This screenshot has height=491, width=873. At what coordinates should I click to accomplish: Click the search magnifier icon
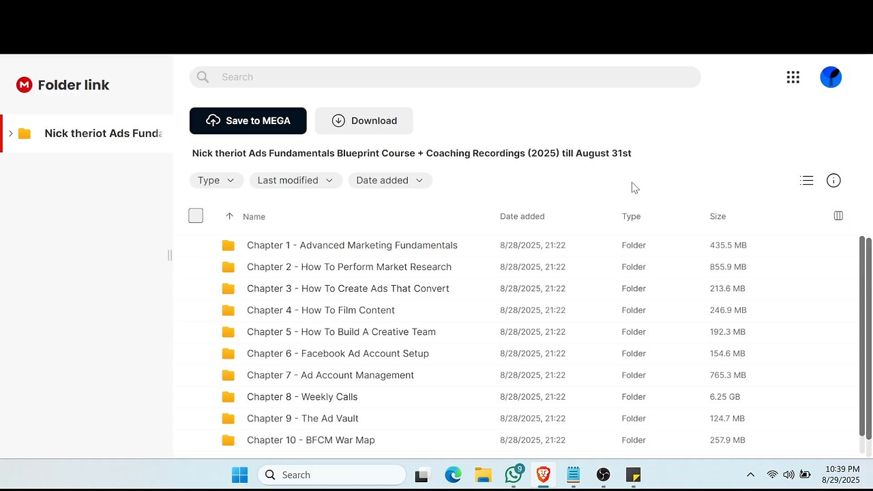pyautogui.click(x=203, y=77)
